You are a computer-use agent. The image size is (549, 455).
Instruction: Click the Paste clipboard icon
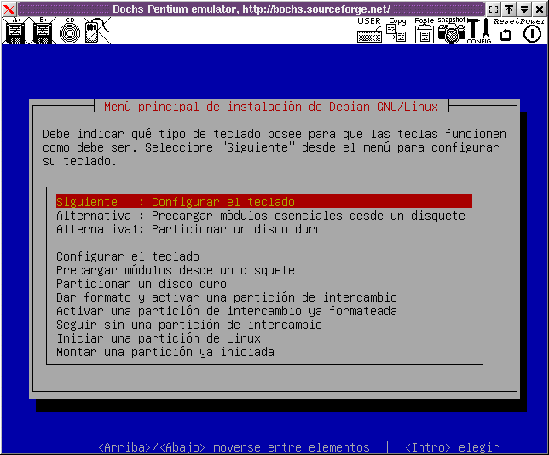click(x=424, y=32)
